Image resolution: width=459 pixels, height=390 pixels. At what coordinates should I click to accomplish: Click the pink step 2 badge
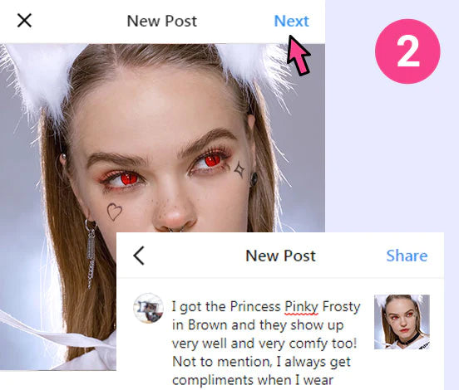click(407, 51)
